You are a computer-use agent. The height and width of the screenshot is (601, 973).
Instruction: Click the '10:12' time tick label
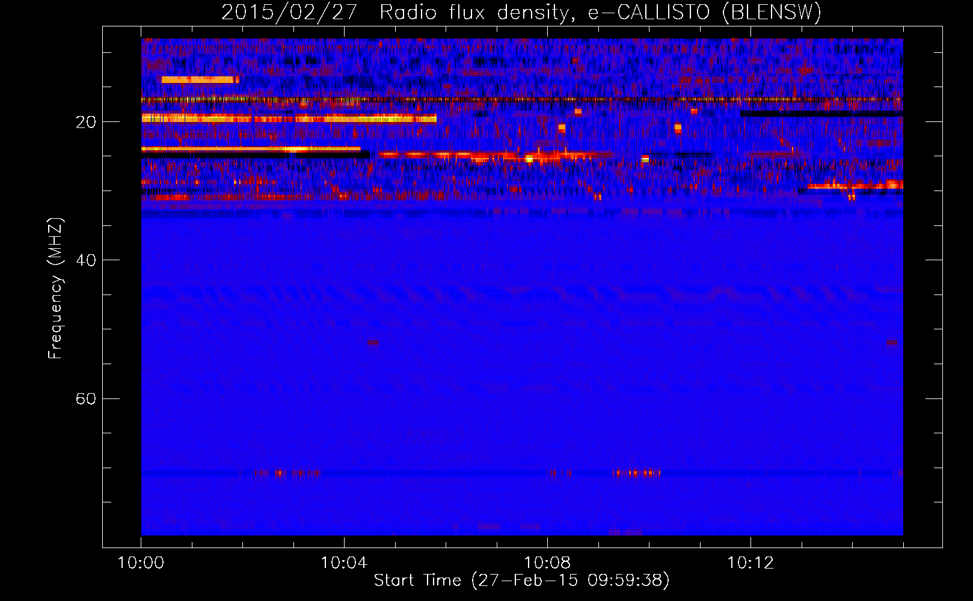click(x=750, y=563)
